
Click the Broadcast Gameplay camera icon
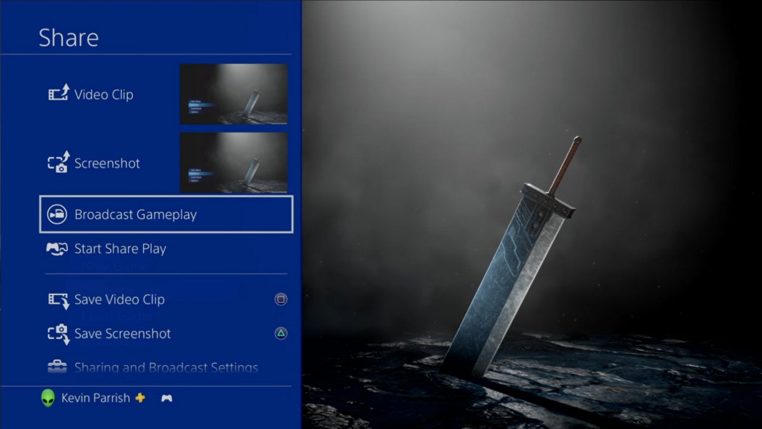pyautogui.click(x=57, y=214)
